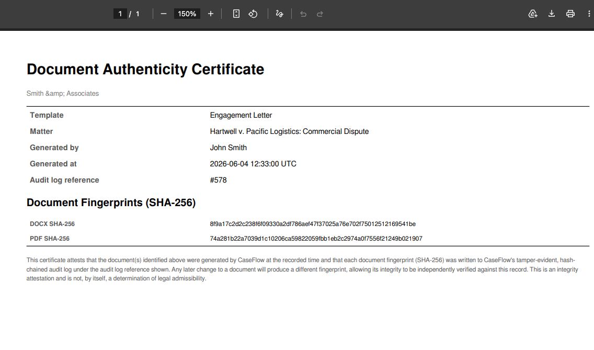Click the current page number field
This screenshot has height=350, width=594.
(120, 14)
